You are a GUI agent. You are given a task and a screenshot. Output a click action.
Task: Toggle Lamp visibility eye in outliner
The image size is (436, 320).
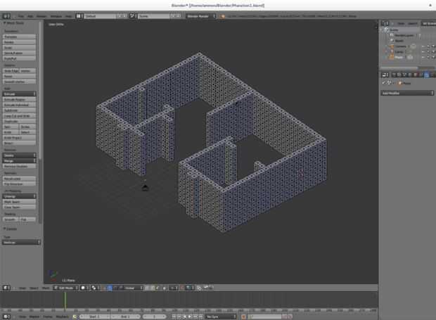click(x=423, y=51)
